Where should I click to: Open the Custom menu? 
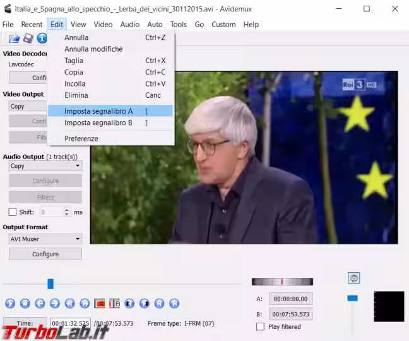[x=223, y=25]
